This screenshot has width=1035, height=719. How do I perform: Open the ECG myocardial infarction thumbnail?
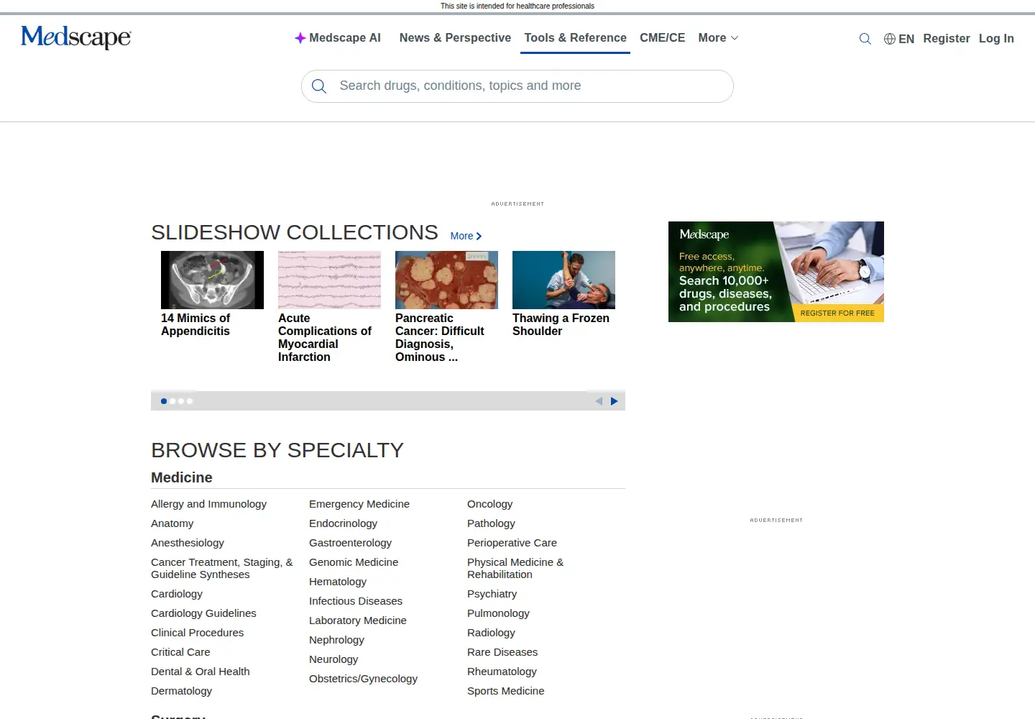329,280
